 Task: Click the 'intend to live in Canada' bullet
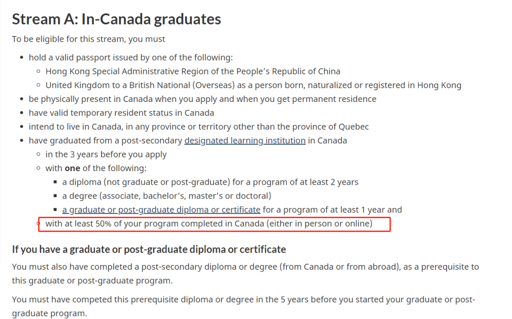point(199,127)
